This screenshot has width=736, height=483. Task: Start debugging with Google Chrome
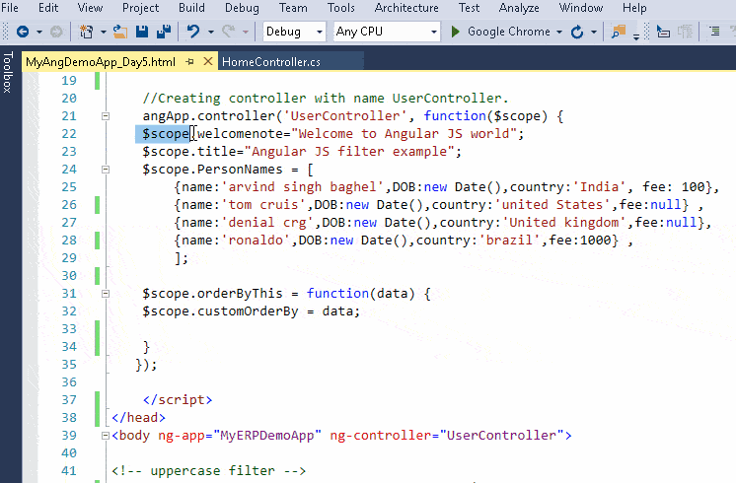[x=500, y=32]
